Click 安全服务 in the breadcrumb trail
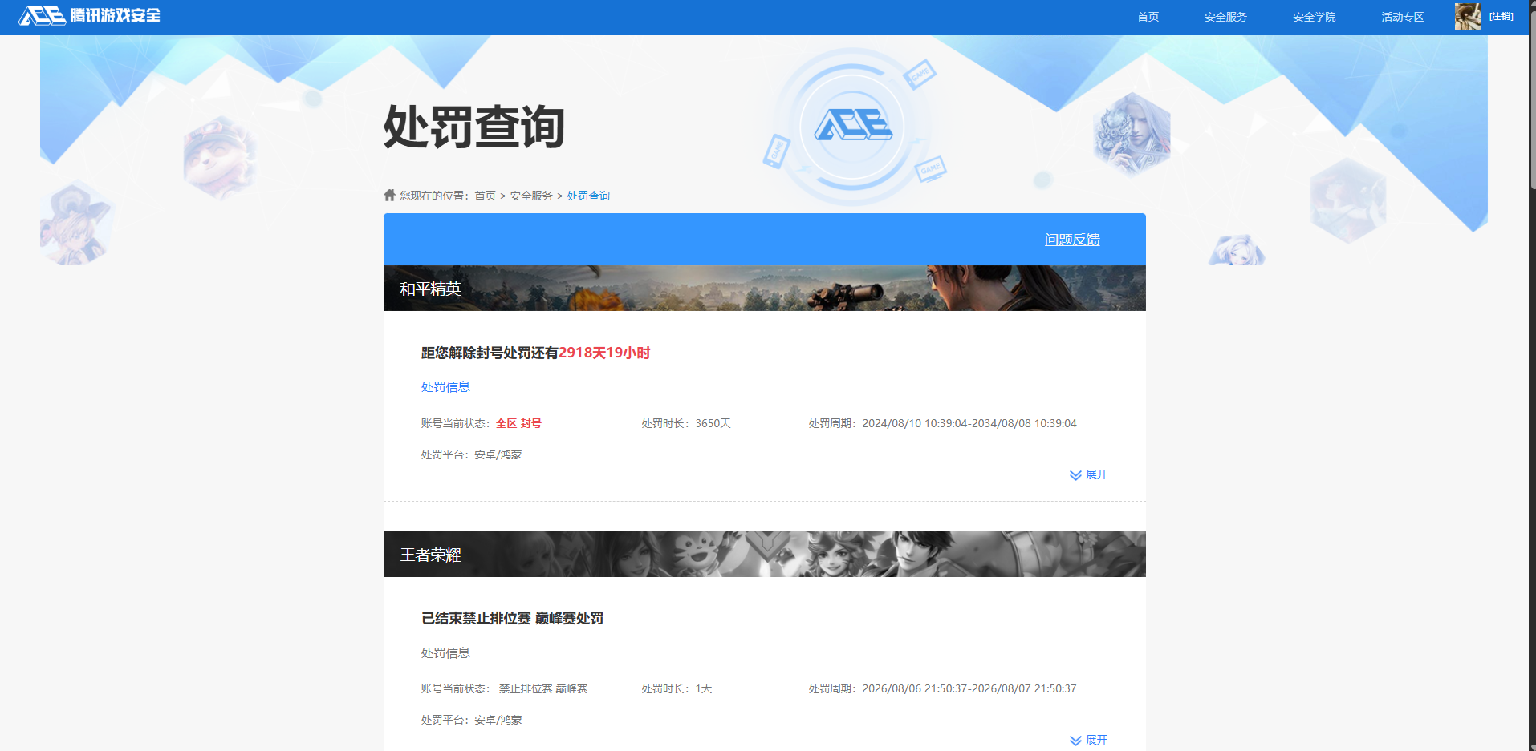 point(531,196)
